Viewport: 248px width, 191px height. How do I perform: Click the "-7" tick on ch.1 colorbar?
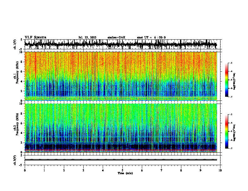pos(231,97)
